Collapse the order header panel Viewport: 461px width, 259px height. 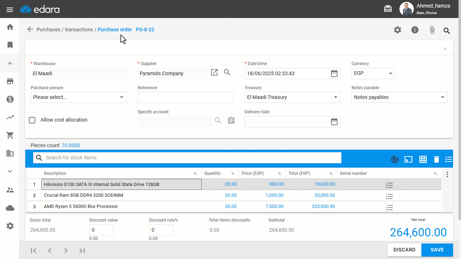click(445, 49)
